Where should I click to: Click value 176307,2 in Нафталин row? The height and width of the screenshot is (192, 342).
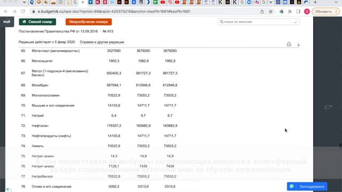point(114,126)
